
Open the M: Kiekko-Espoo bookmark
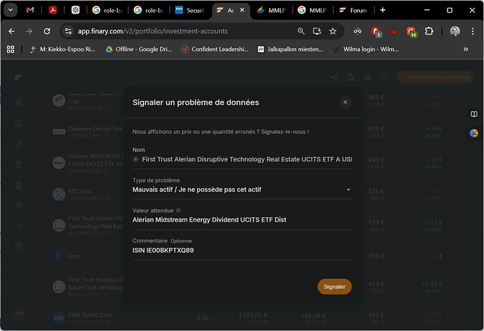pyautogui.click(x=62, y=49)
